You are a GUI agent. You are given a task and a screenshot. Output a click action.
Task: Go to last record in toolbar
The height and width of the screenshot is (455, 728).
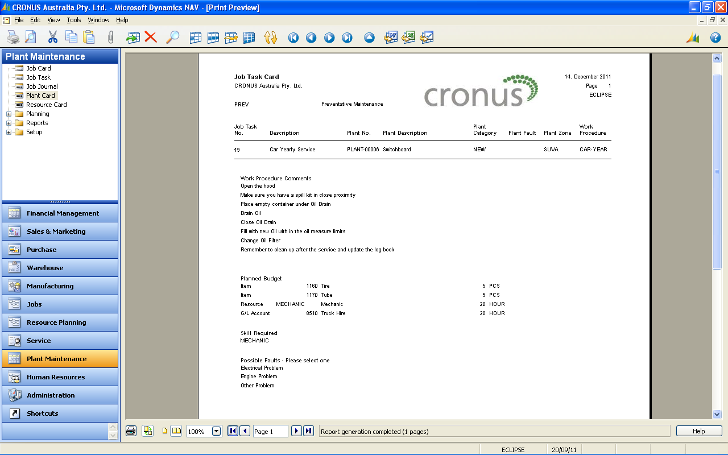coord(347,38)
